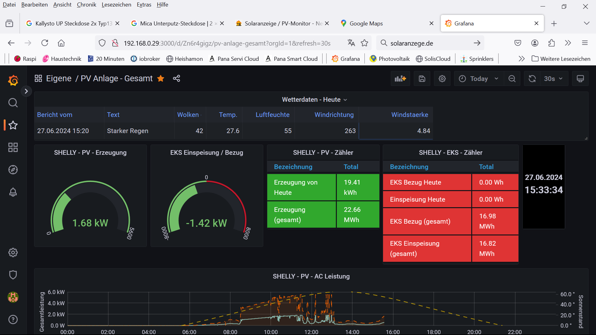The width and height of the screenshot is (596, 335).
Task: Open dashboard settings gear icon
Action: point(442,79)
